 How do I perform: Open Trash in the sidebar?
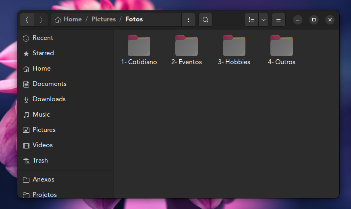(x=66, y=161)
